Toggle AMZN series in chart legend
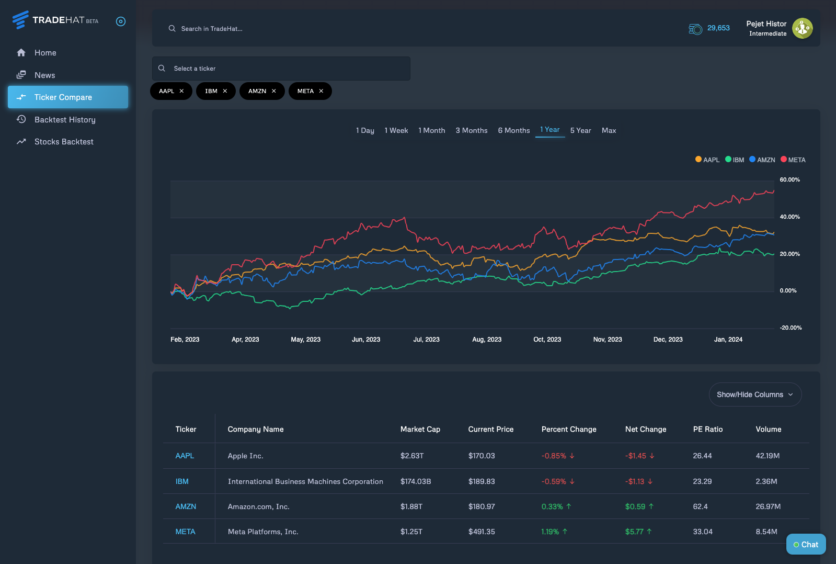The width and height of the screenshot is (836, 564). coord(762,160)
